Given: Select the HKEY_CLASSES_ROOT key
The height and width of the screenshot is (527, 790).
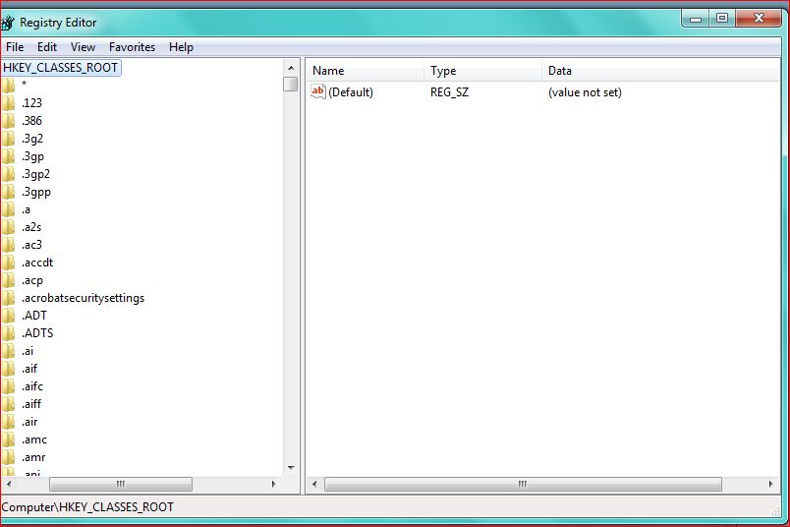Looking at the screenshot, I should point(61,68).
